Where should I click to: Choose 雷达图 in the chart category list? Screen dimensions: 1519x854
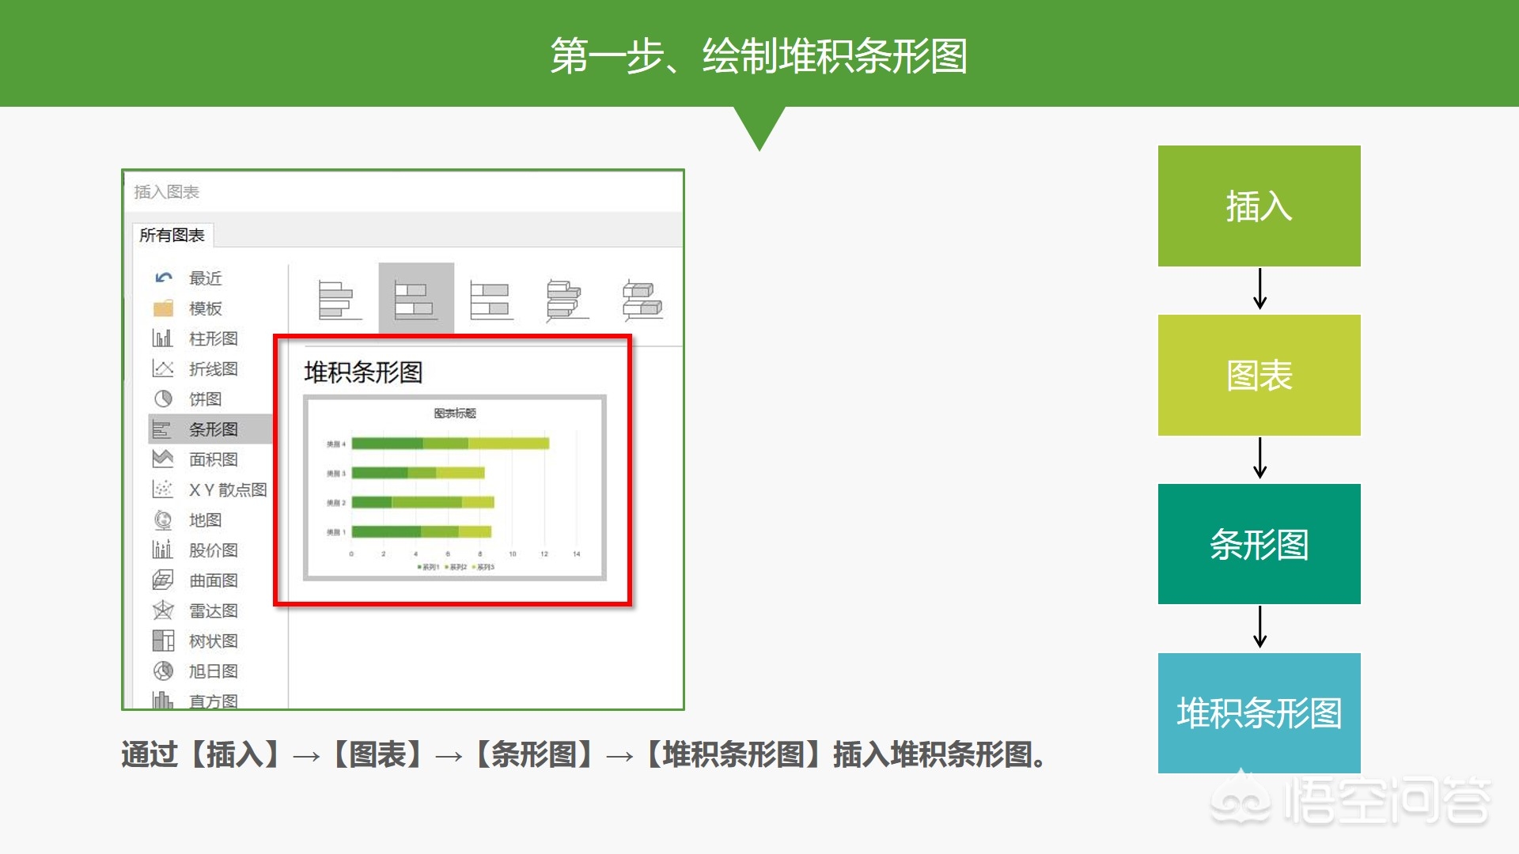click(x=214, y=610)
